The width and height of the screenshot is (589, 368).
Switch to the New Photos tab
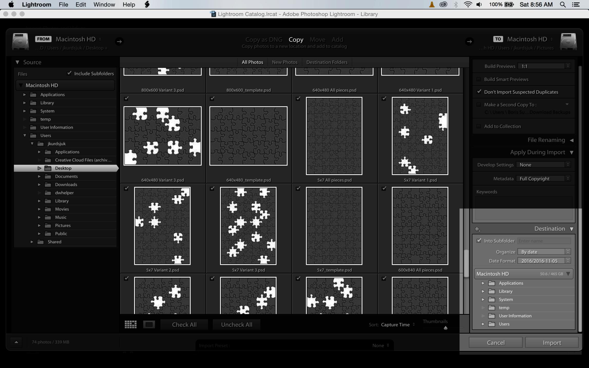[x=284, y=62]
